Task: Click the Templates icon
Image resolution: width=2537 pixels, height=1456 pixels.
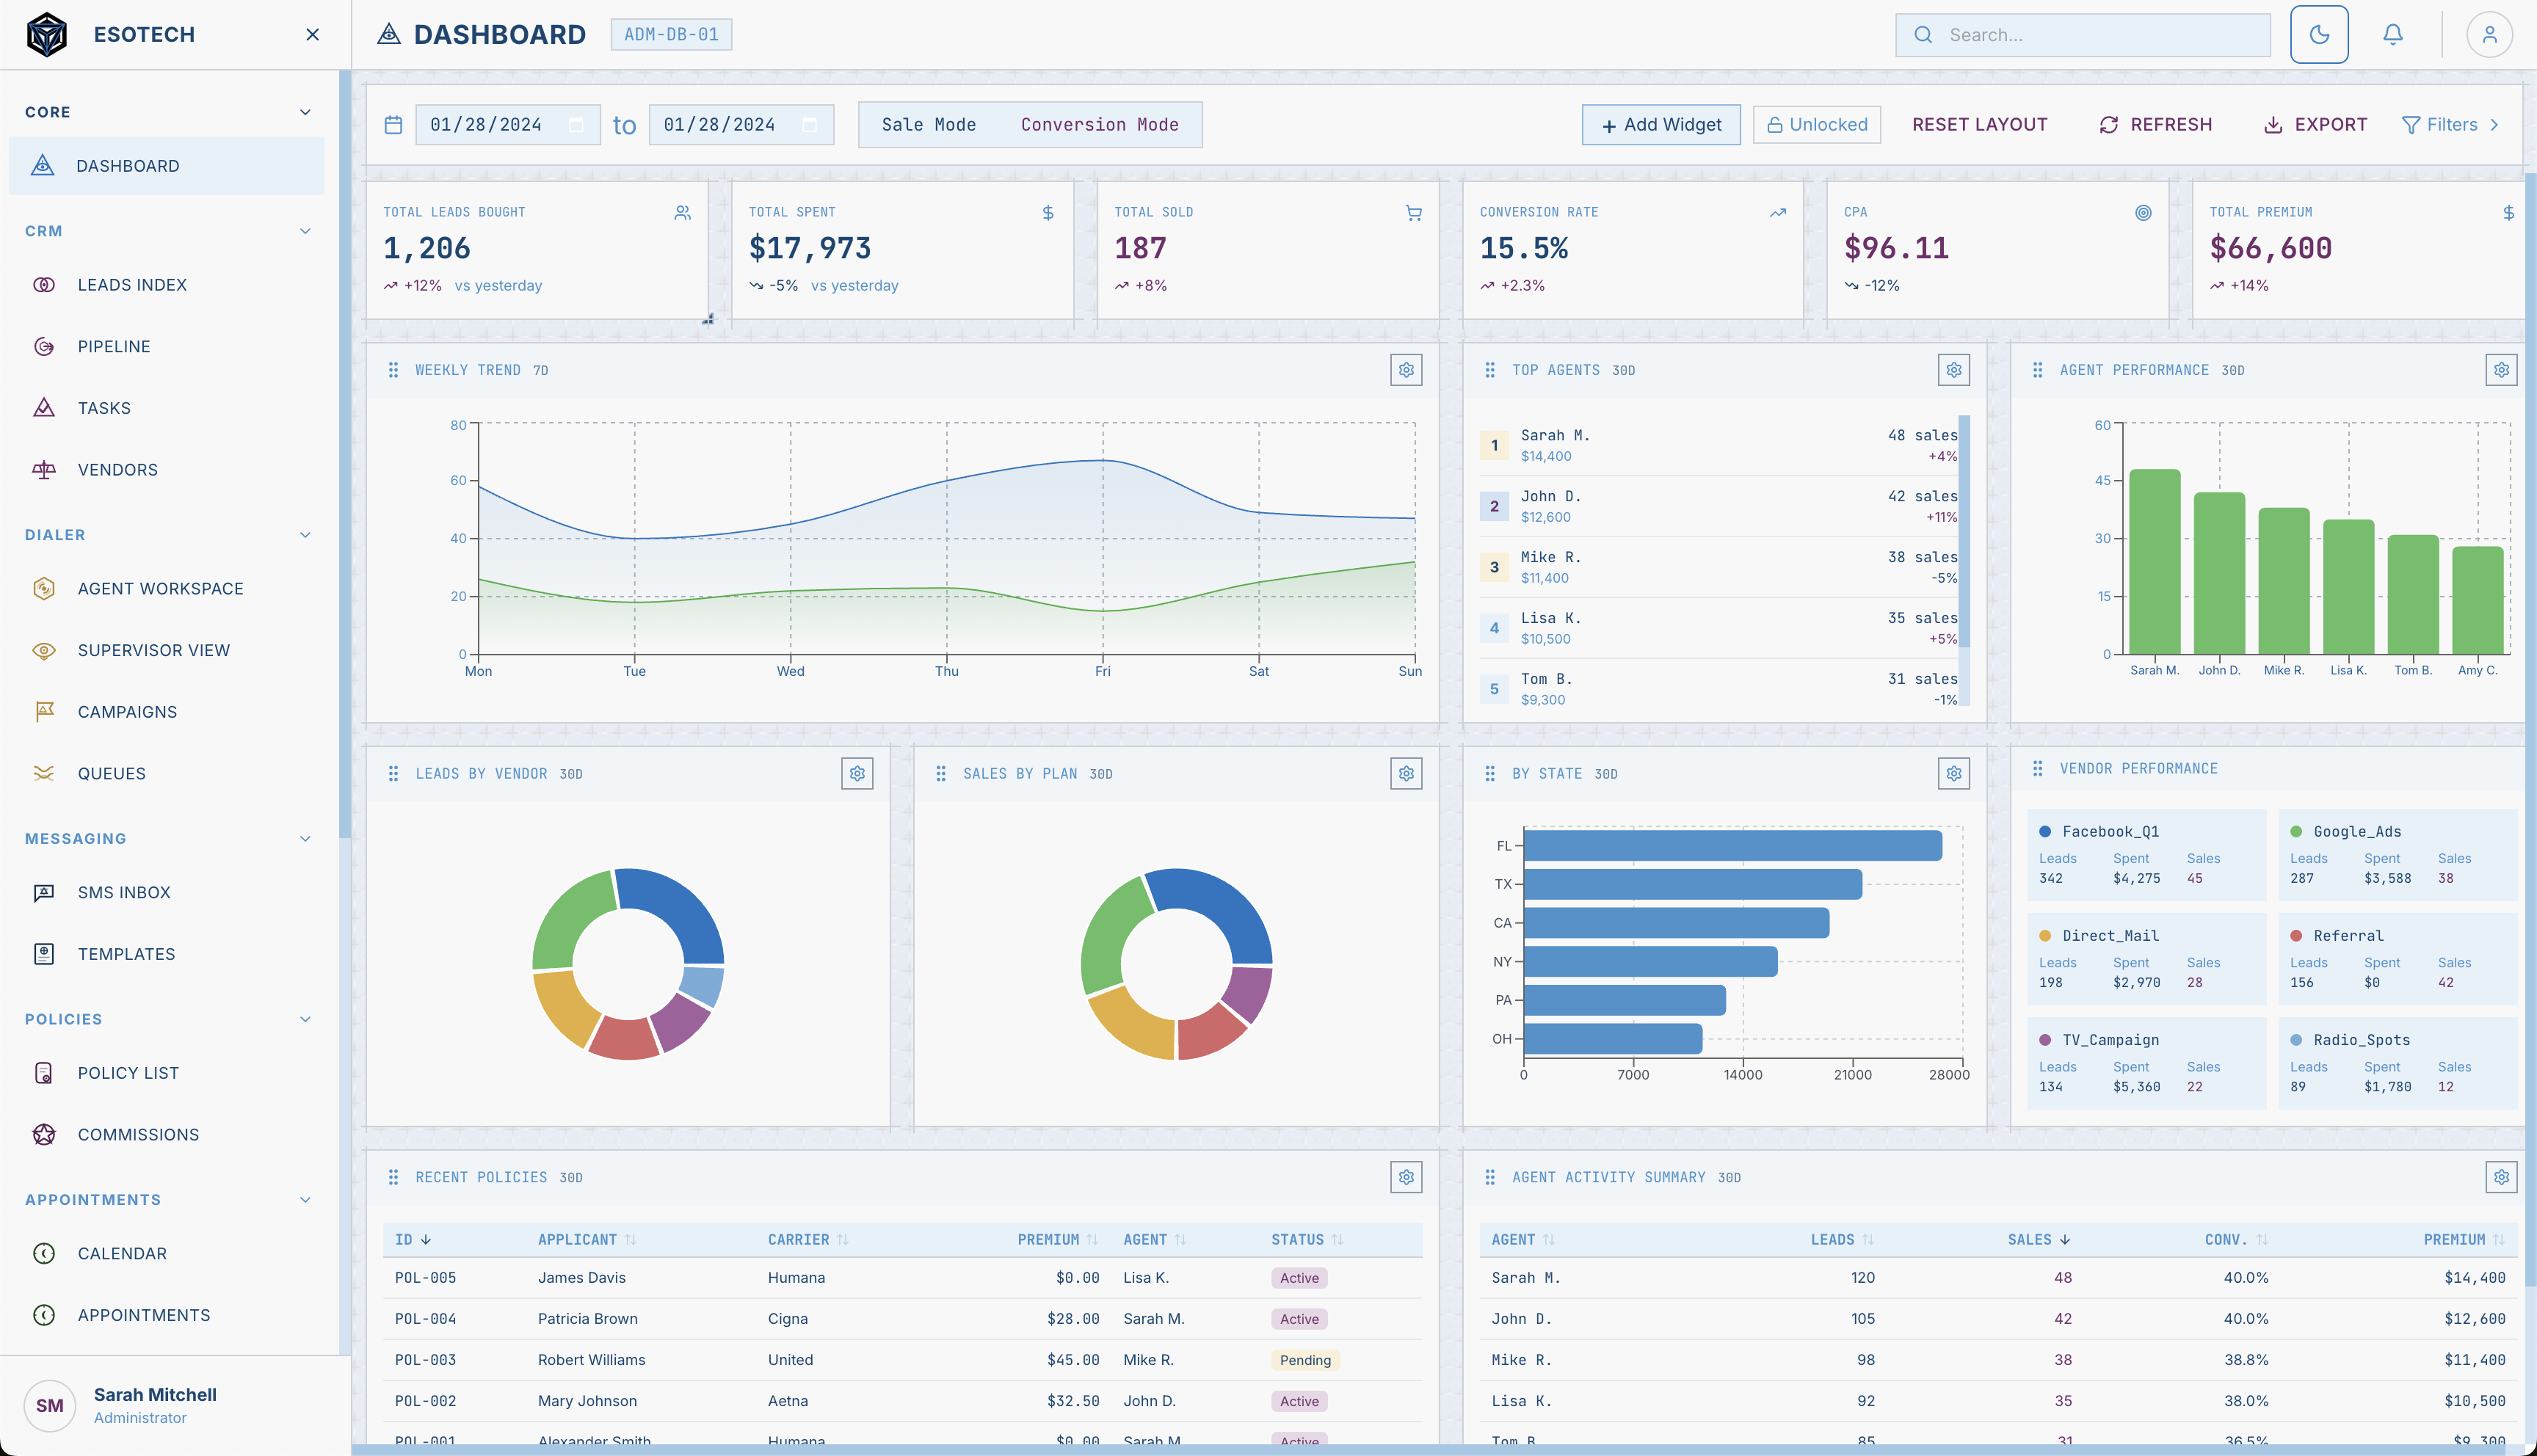Action: tap(44, 954)
